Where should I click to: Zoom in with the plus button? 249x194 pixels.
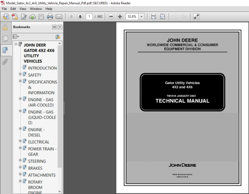(120, 16)
